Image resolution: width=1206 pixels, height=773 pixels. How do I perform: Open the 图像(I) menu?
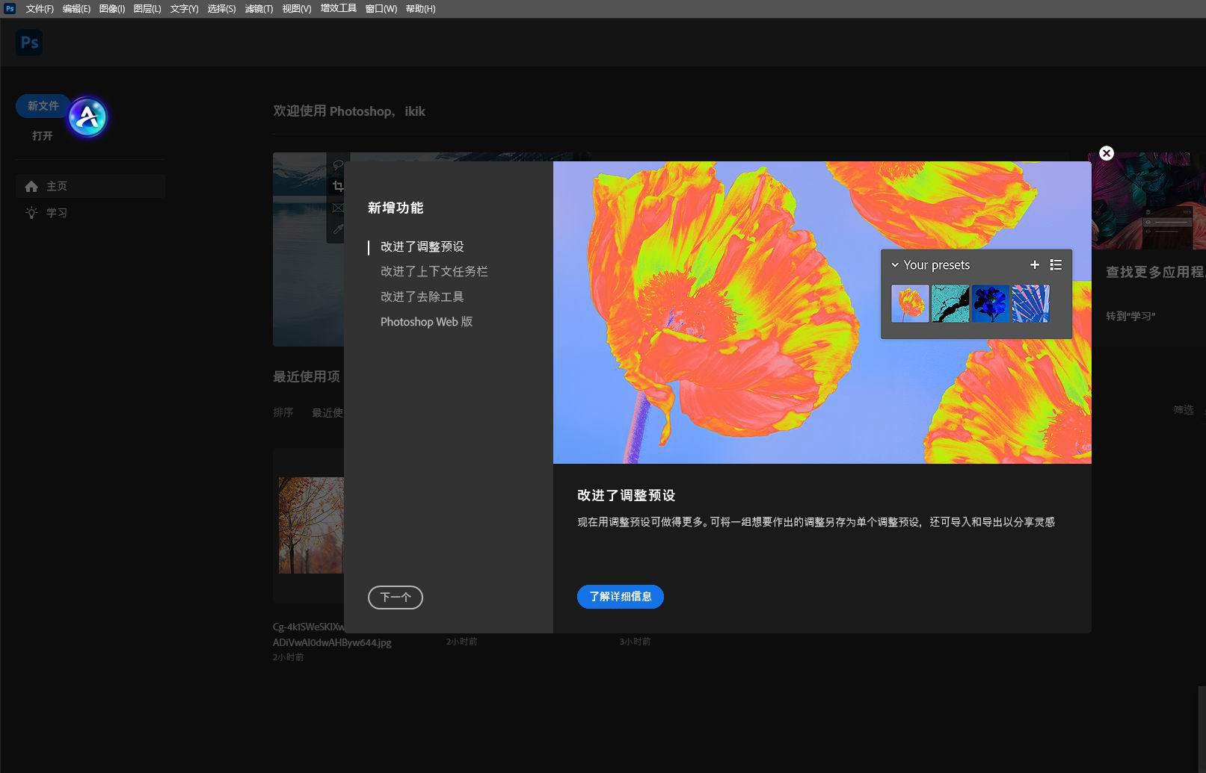click(111, 9)
